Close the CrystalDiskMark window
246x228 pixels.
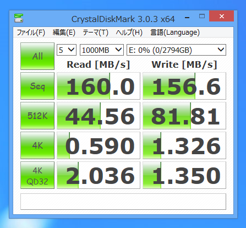coord(222,16)
